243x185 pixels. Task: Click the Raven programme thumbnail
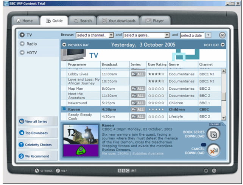pos(81,141)
